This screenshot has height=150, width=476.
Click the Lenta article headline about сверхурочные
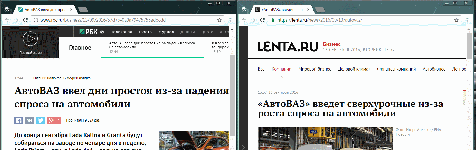[350, 108]
